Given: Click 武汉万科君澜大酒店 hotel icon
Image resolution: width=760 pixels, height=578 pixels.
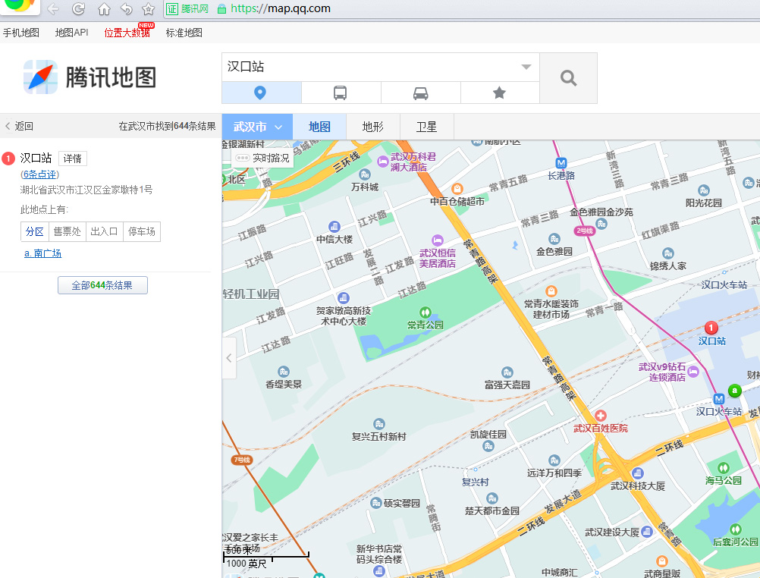Looking at the screenshot, I should click(x=382, y=161).
